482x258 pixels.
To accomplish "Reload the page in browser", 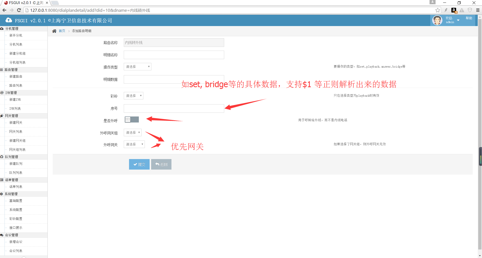I will [19, 10].
